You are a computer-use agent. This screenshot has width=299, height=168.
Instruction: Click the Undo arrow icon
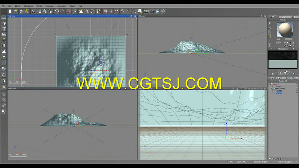(x=57, y=11)
